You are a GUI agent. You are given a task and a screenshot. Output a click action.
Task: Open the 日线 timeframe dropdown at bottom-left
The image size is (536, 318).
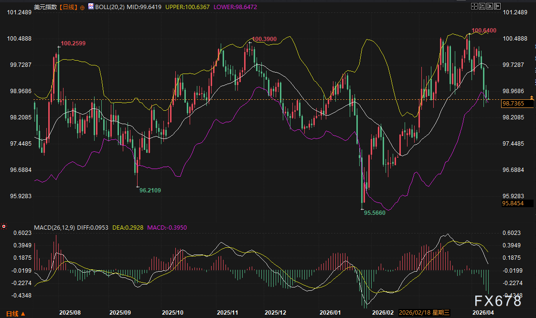click(x=11, y=314)
